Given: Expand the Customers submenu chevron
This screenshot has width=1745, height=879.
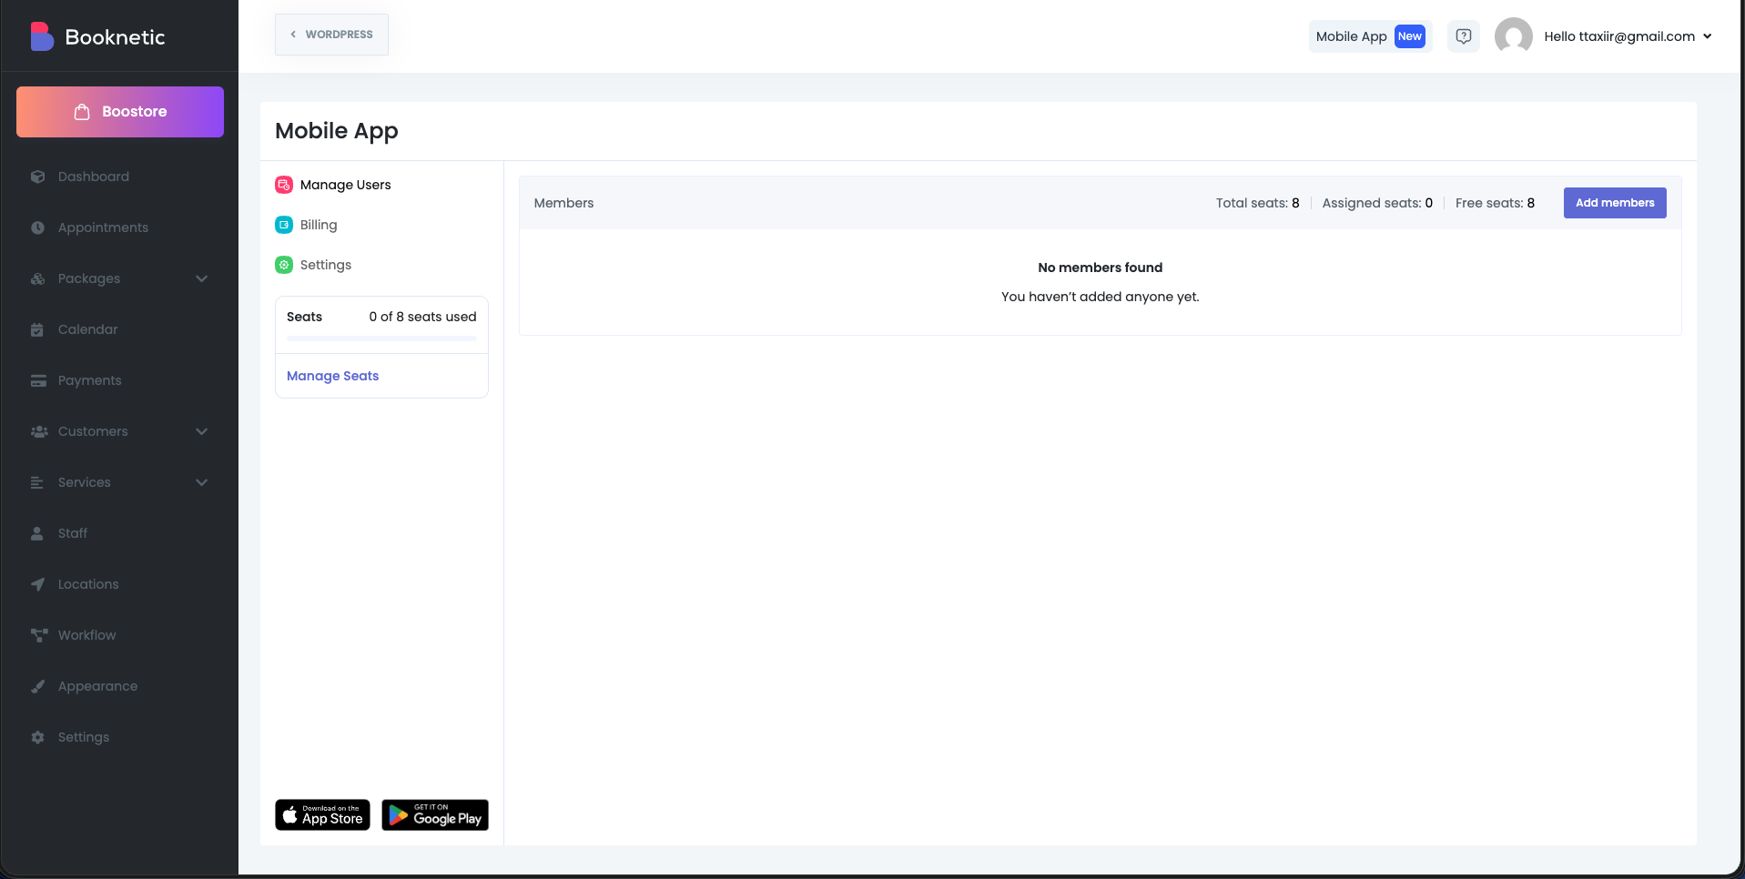Looking at the screenshot, I should [x=201, y=431].
